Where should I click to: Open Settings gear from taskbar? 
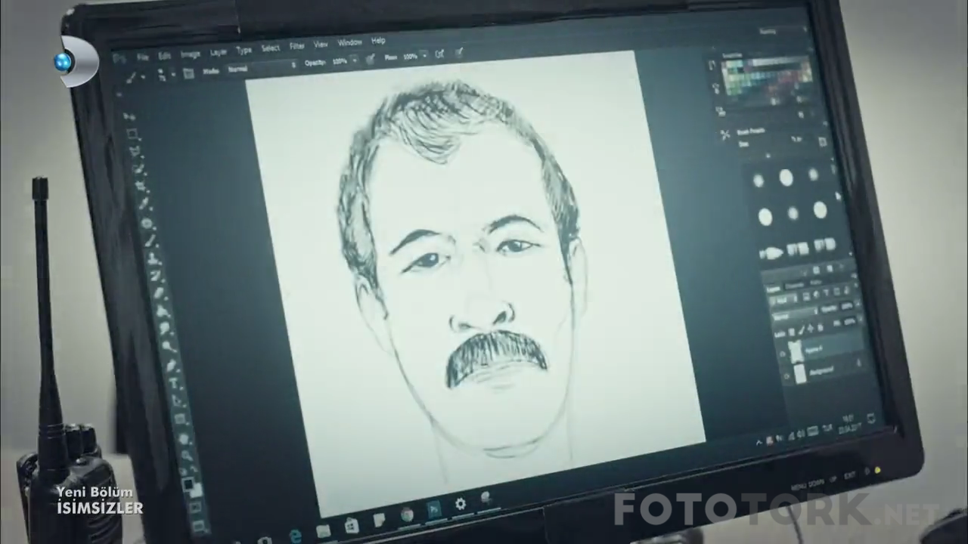[461, 504]
